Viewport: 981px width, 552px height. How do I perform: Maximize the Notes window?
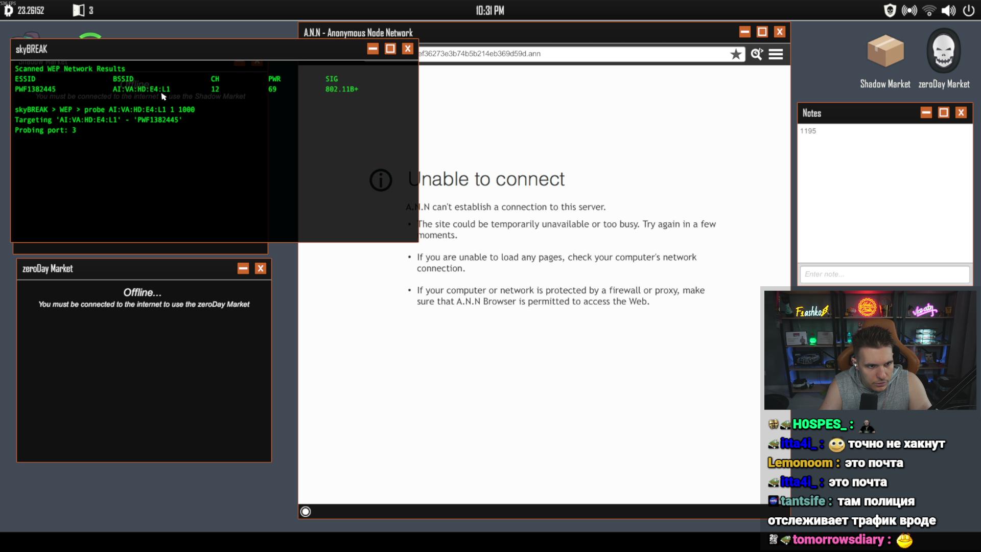[944, 113]
